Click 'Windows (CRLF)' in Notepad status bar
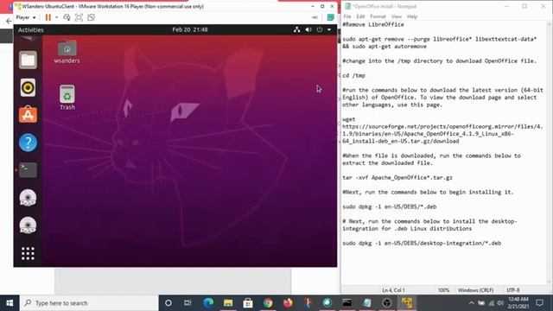The image size is (553, 311). (x=475, y=290)
